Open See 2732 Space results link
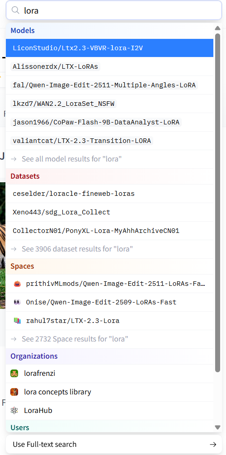Image resolution: width=226 pixels, height=455 pixels. tap(110, 339)
